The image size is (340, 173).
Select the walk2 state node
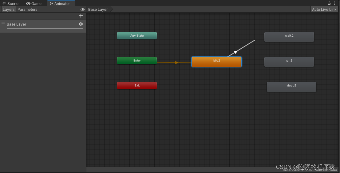click(289, 37)
